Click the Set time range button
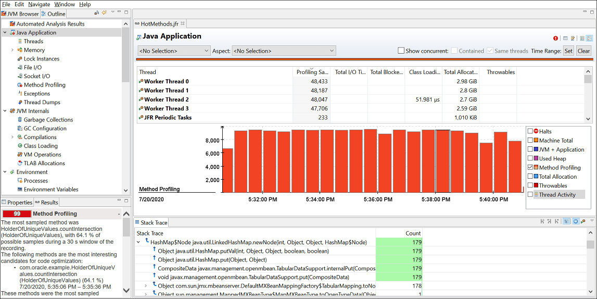Viewport: 597px width, 299px height. pyautogui.click(x=568, y=51)
